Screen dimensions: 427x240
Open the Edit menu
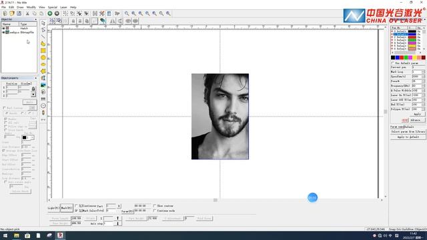click(x=11, y=7)
